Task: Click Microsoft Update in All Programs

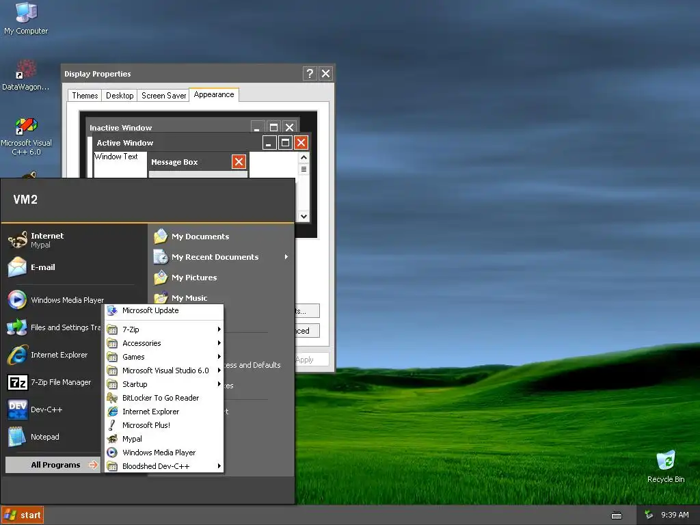Action: pyautogui.click(x=164, y=310)
